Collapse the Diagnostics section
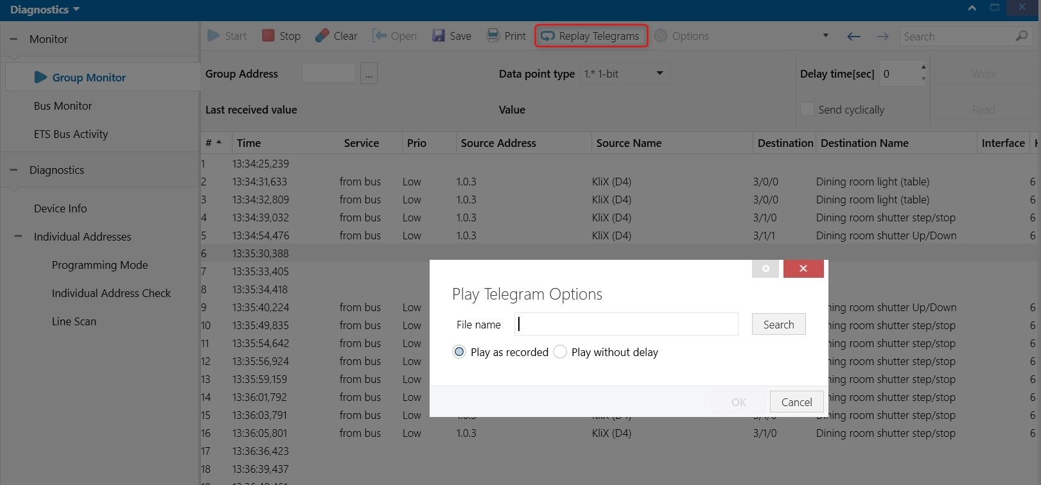 click(x=13, y=170)
